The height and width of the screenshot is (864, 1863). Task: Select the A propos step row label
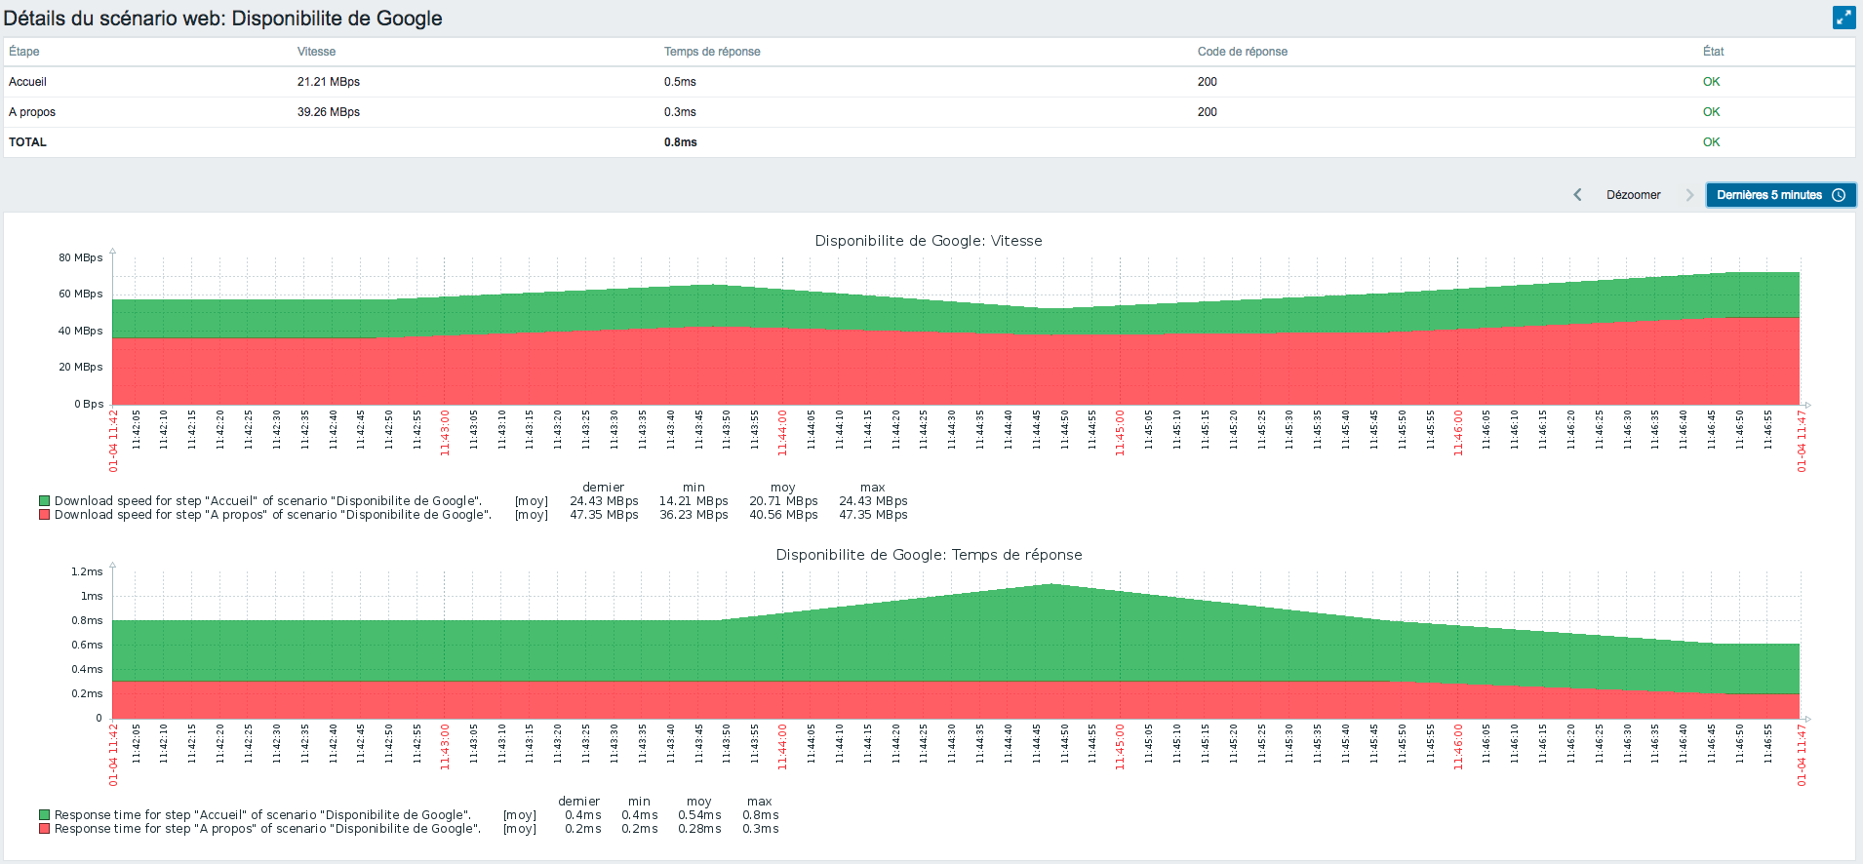coord(32,112)
